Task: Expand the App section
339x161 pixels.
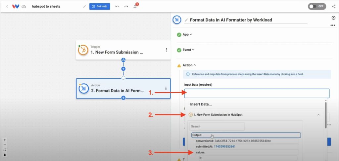Action: pos(187,34)
